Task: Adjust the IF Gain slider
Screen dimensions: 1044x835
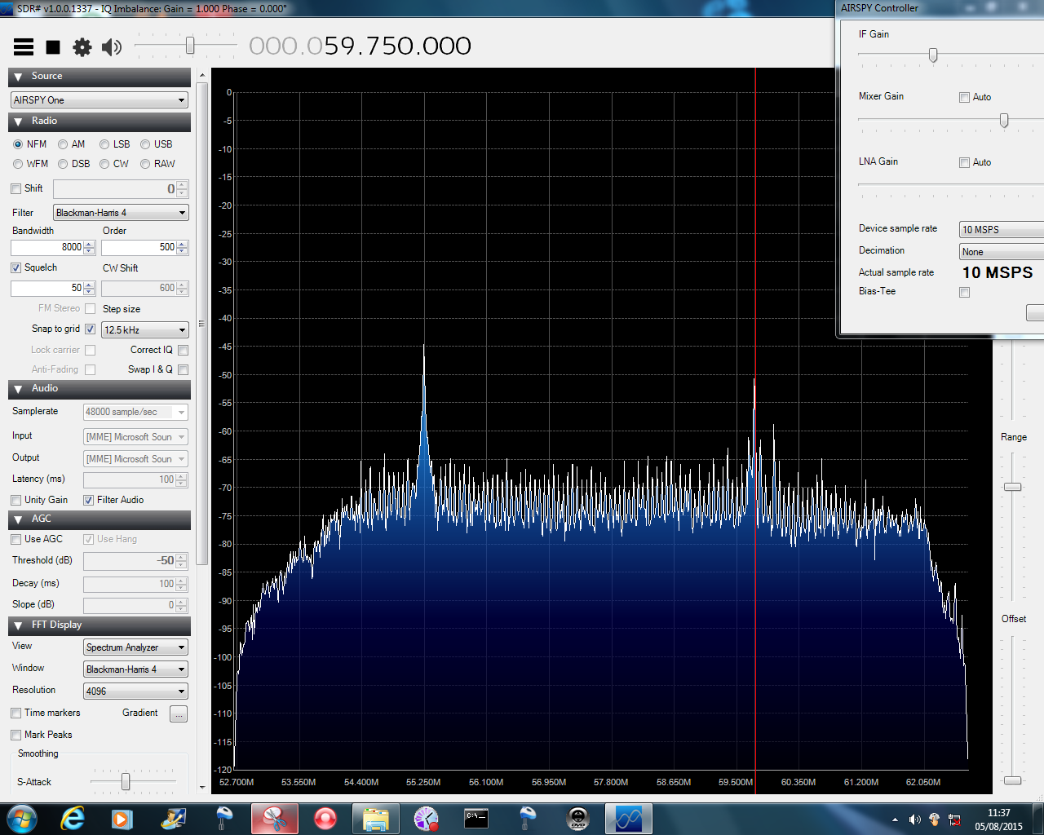Action: tap(933, 55)
